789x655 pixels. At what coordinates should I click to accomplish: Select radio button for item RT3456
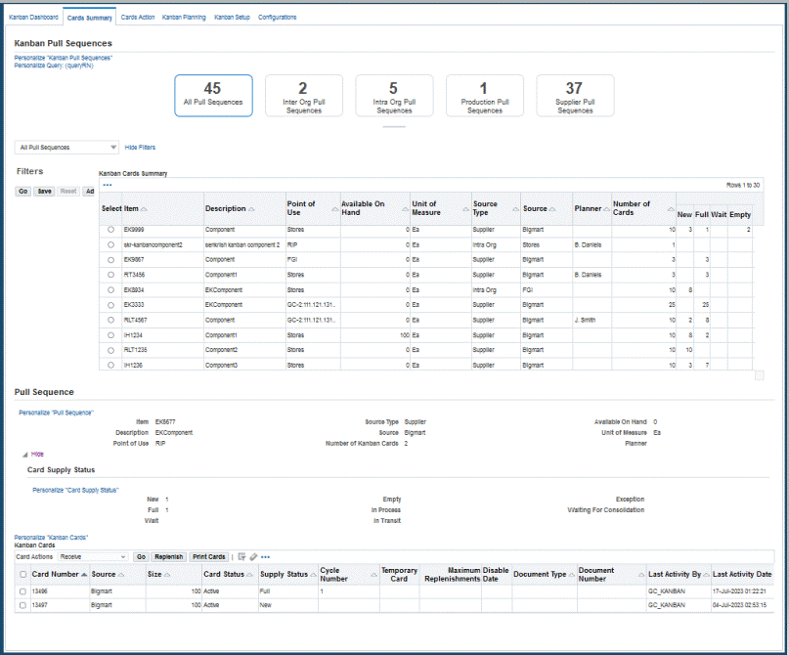click(110, 275)
